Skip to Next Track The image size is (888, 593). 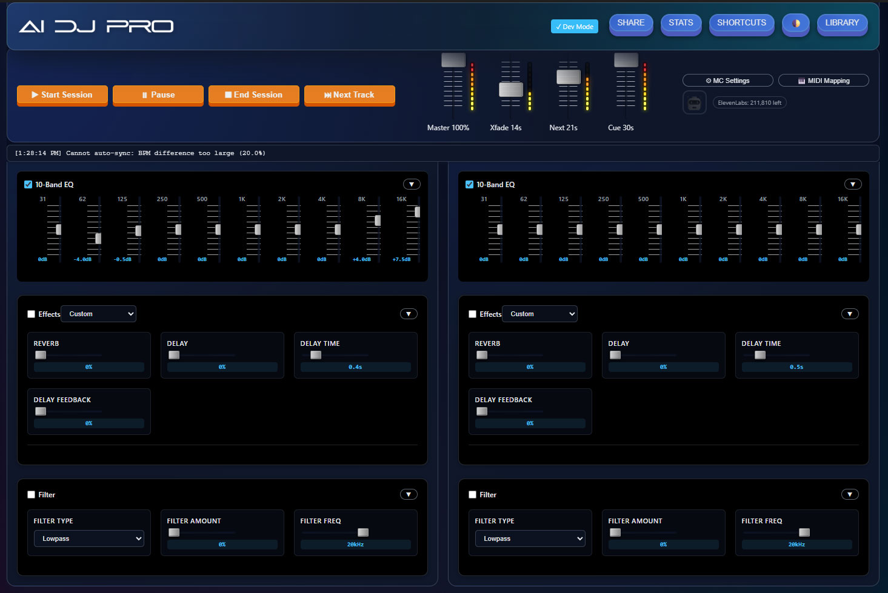(x=349, y=95)
